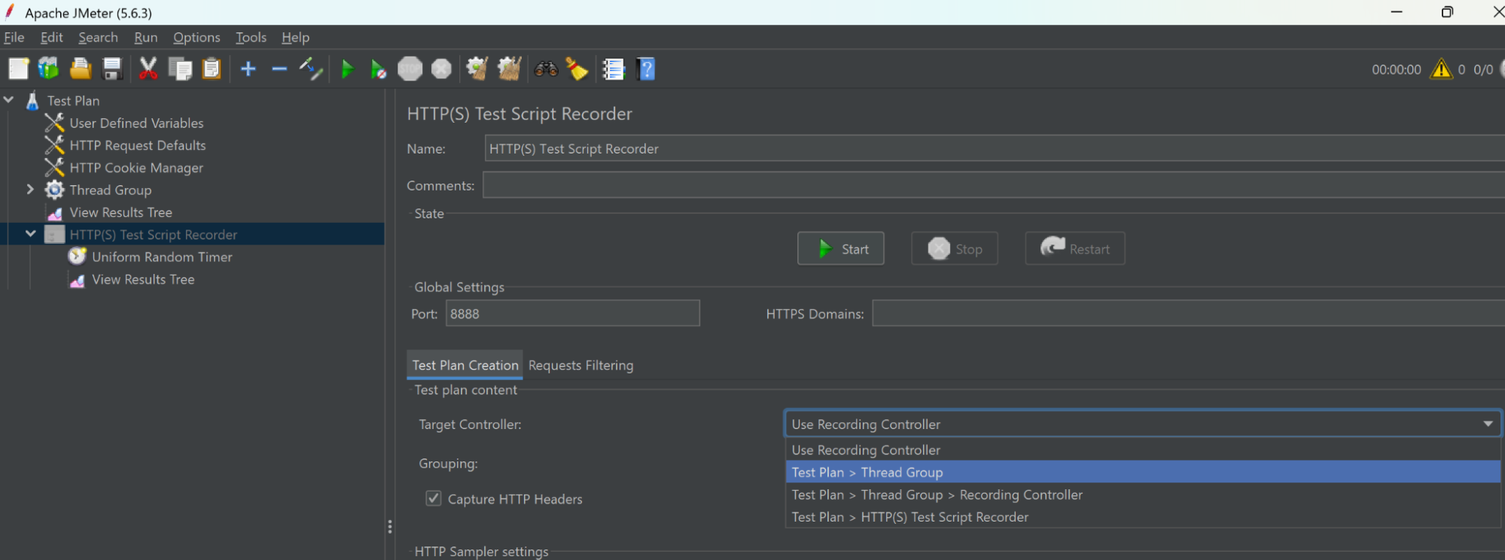Click the Collapse all minus icon
The height and width of the screenshot is (560, 1505).
point(279,69)
